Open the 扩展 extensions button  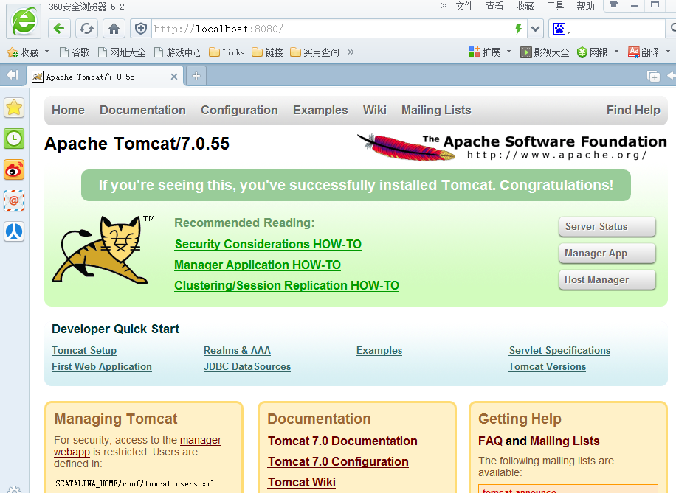pyautogui.click(x=485, y=52)
